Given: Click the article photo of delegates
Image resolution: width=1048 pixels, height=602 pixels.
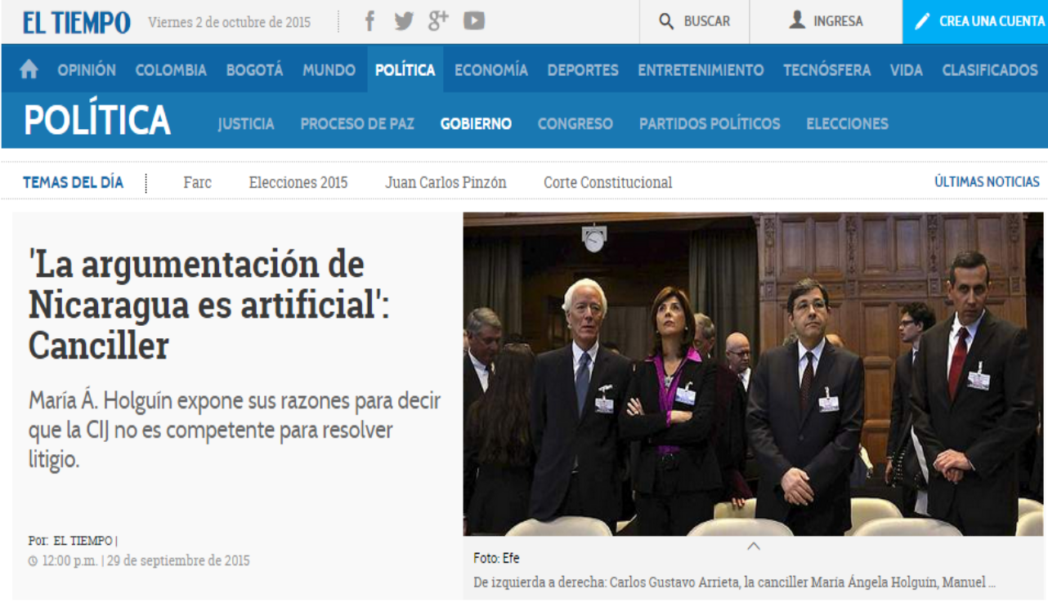Looking at the screenshot, I should [753, 374].
